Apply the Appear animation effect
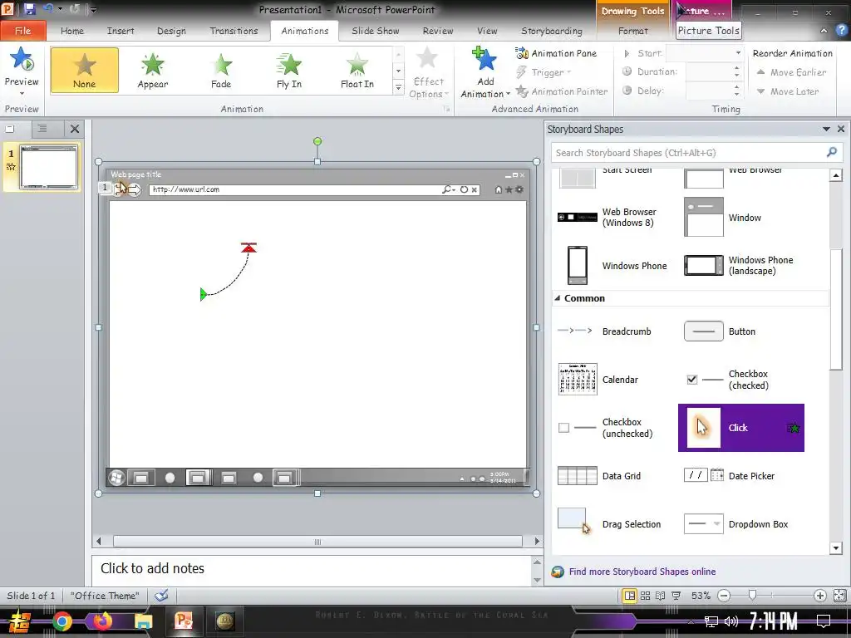 click(153, 70)
